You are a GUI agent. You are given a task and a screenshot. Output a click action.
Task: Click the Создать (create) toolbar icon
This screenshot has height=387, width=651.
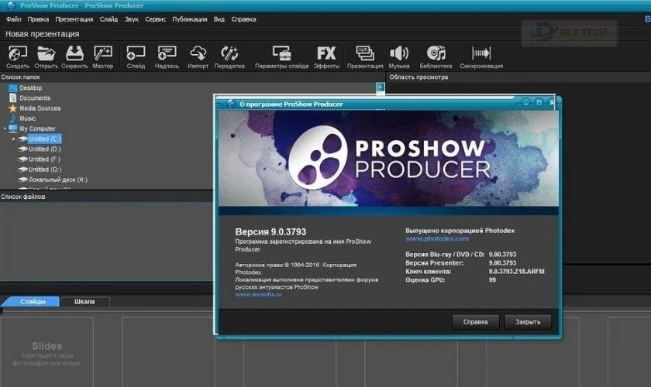point(17,57)
